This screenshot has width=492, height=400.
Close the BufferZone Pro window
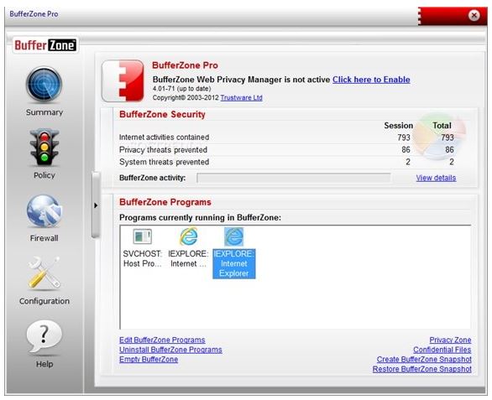[x=474, y=15]
